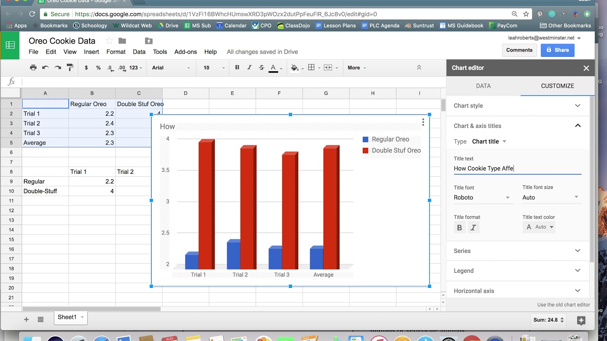Expand the Horizontal axis section
The image size is (607, 341).
[517, 291]
